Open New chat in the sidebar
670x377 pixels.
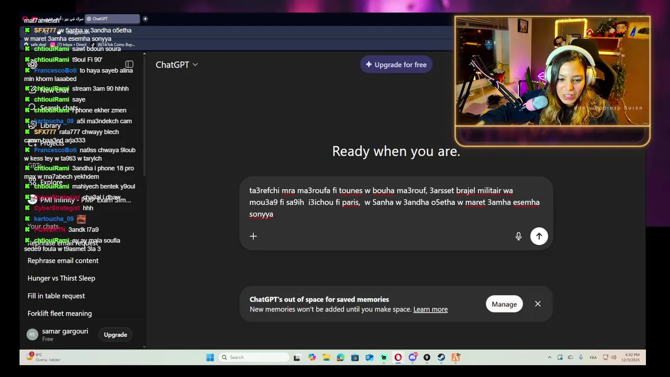(54, 90)
